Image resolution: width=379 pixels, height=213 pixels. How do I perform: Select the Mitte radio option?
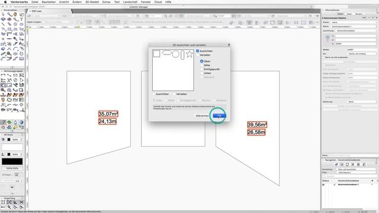click(x=201, y=65)
